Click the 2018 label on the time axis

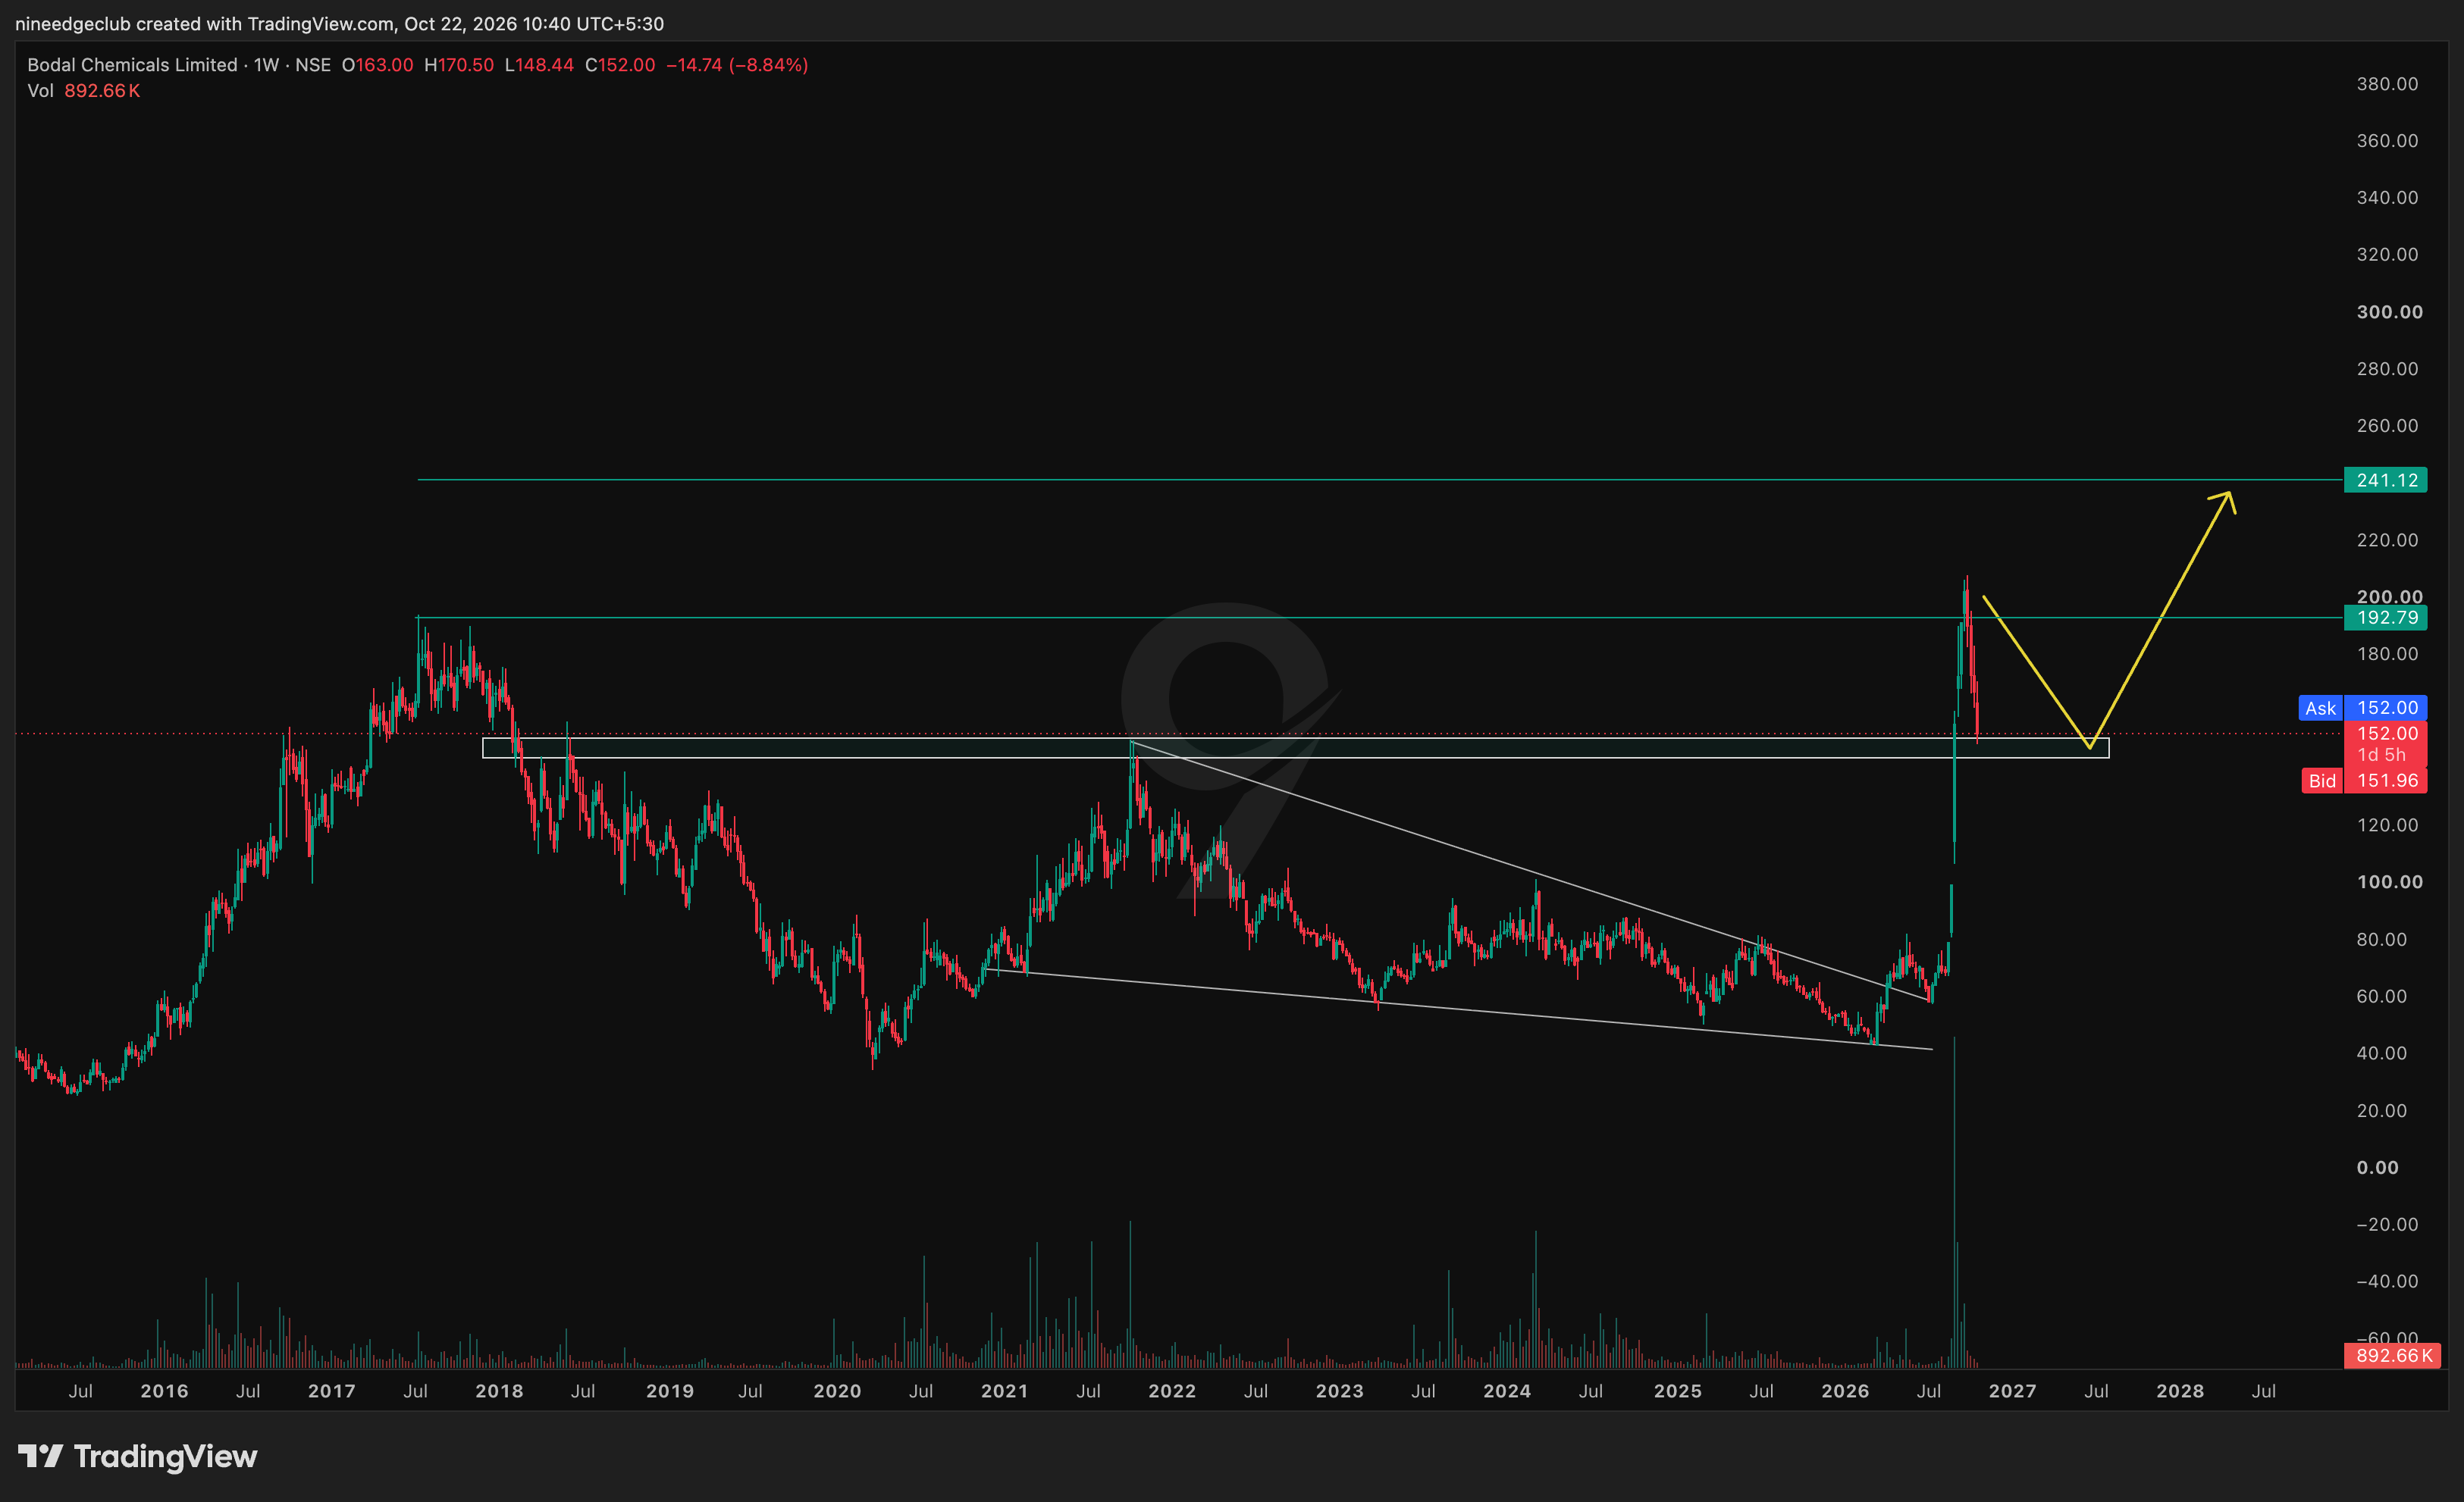coord(499,1391)
